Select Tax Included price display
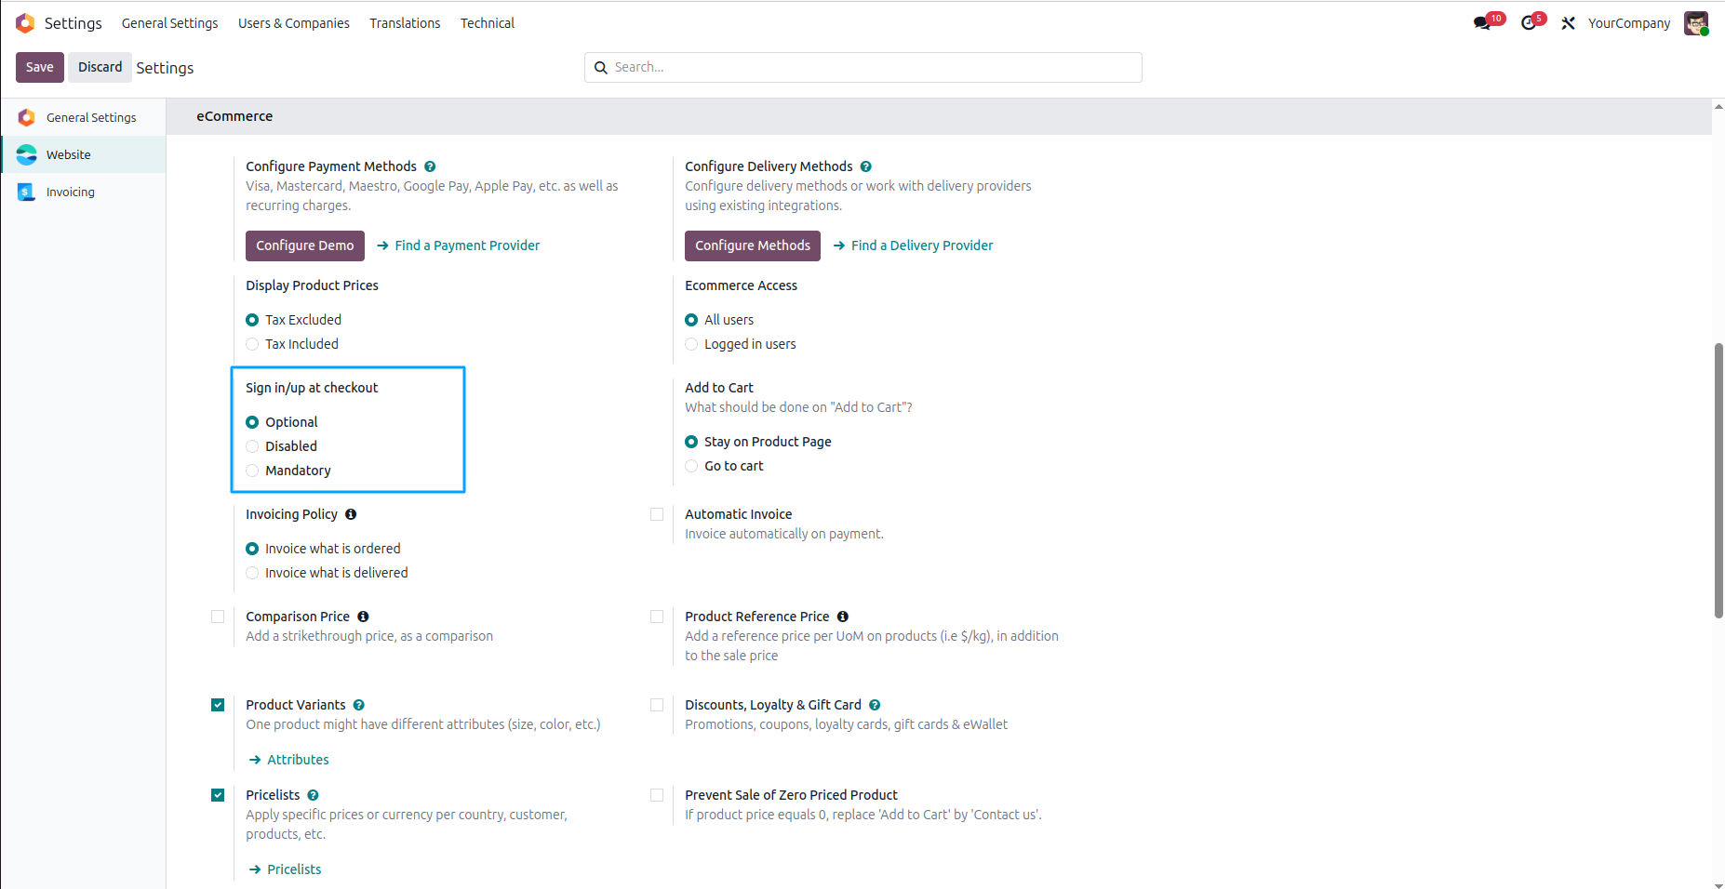The height and width of the screenshot is (889, 1725). (x=252, y=344)
